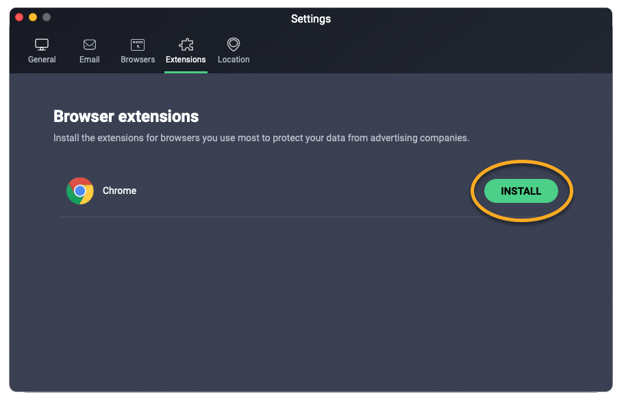Click the Browser extensions heading

point(126,116)
